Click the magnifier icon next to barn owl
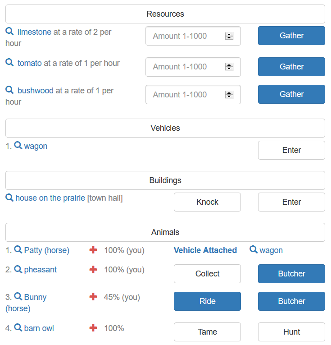 pos(18,328)
